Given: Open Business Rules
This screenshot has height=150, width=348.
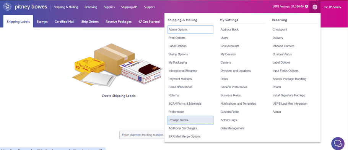Looking at the screenshot, I should tap(230, 95).
